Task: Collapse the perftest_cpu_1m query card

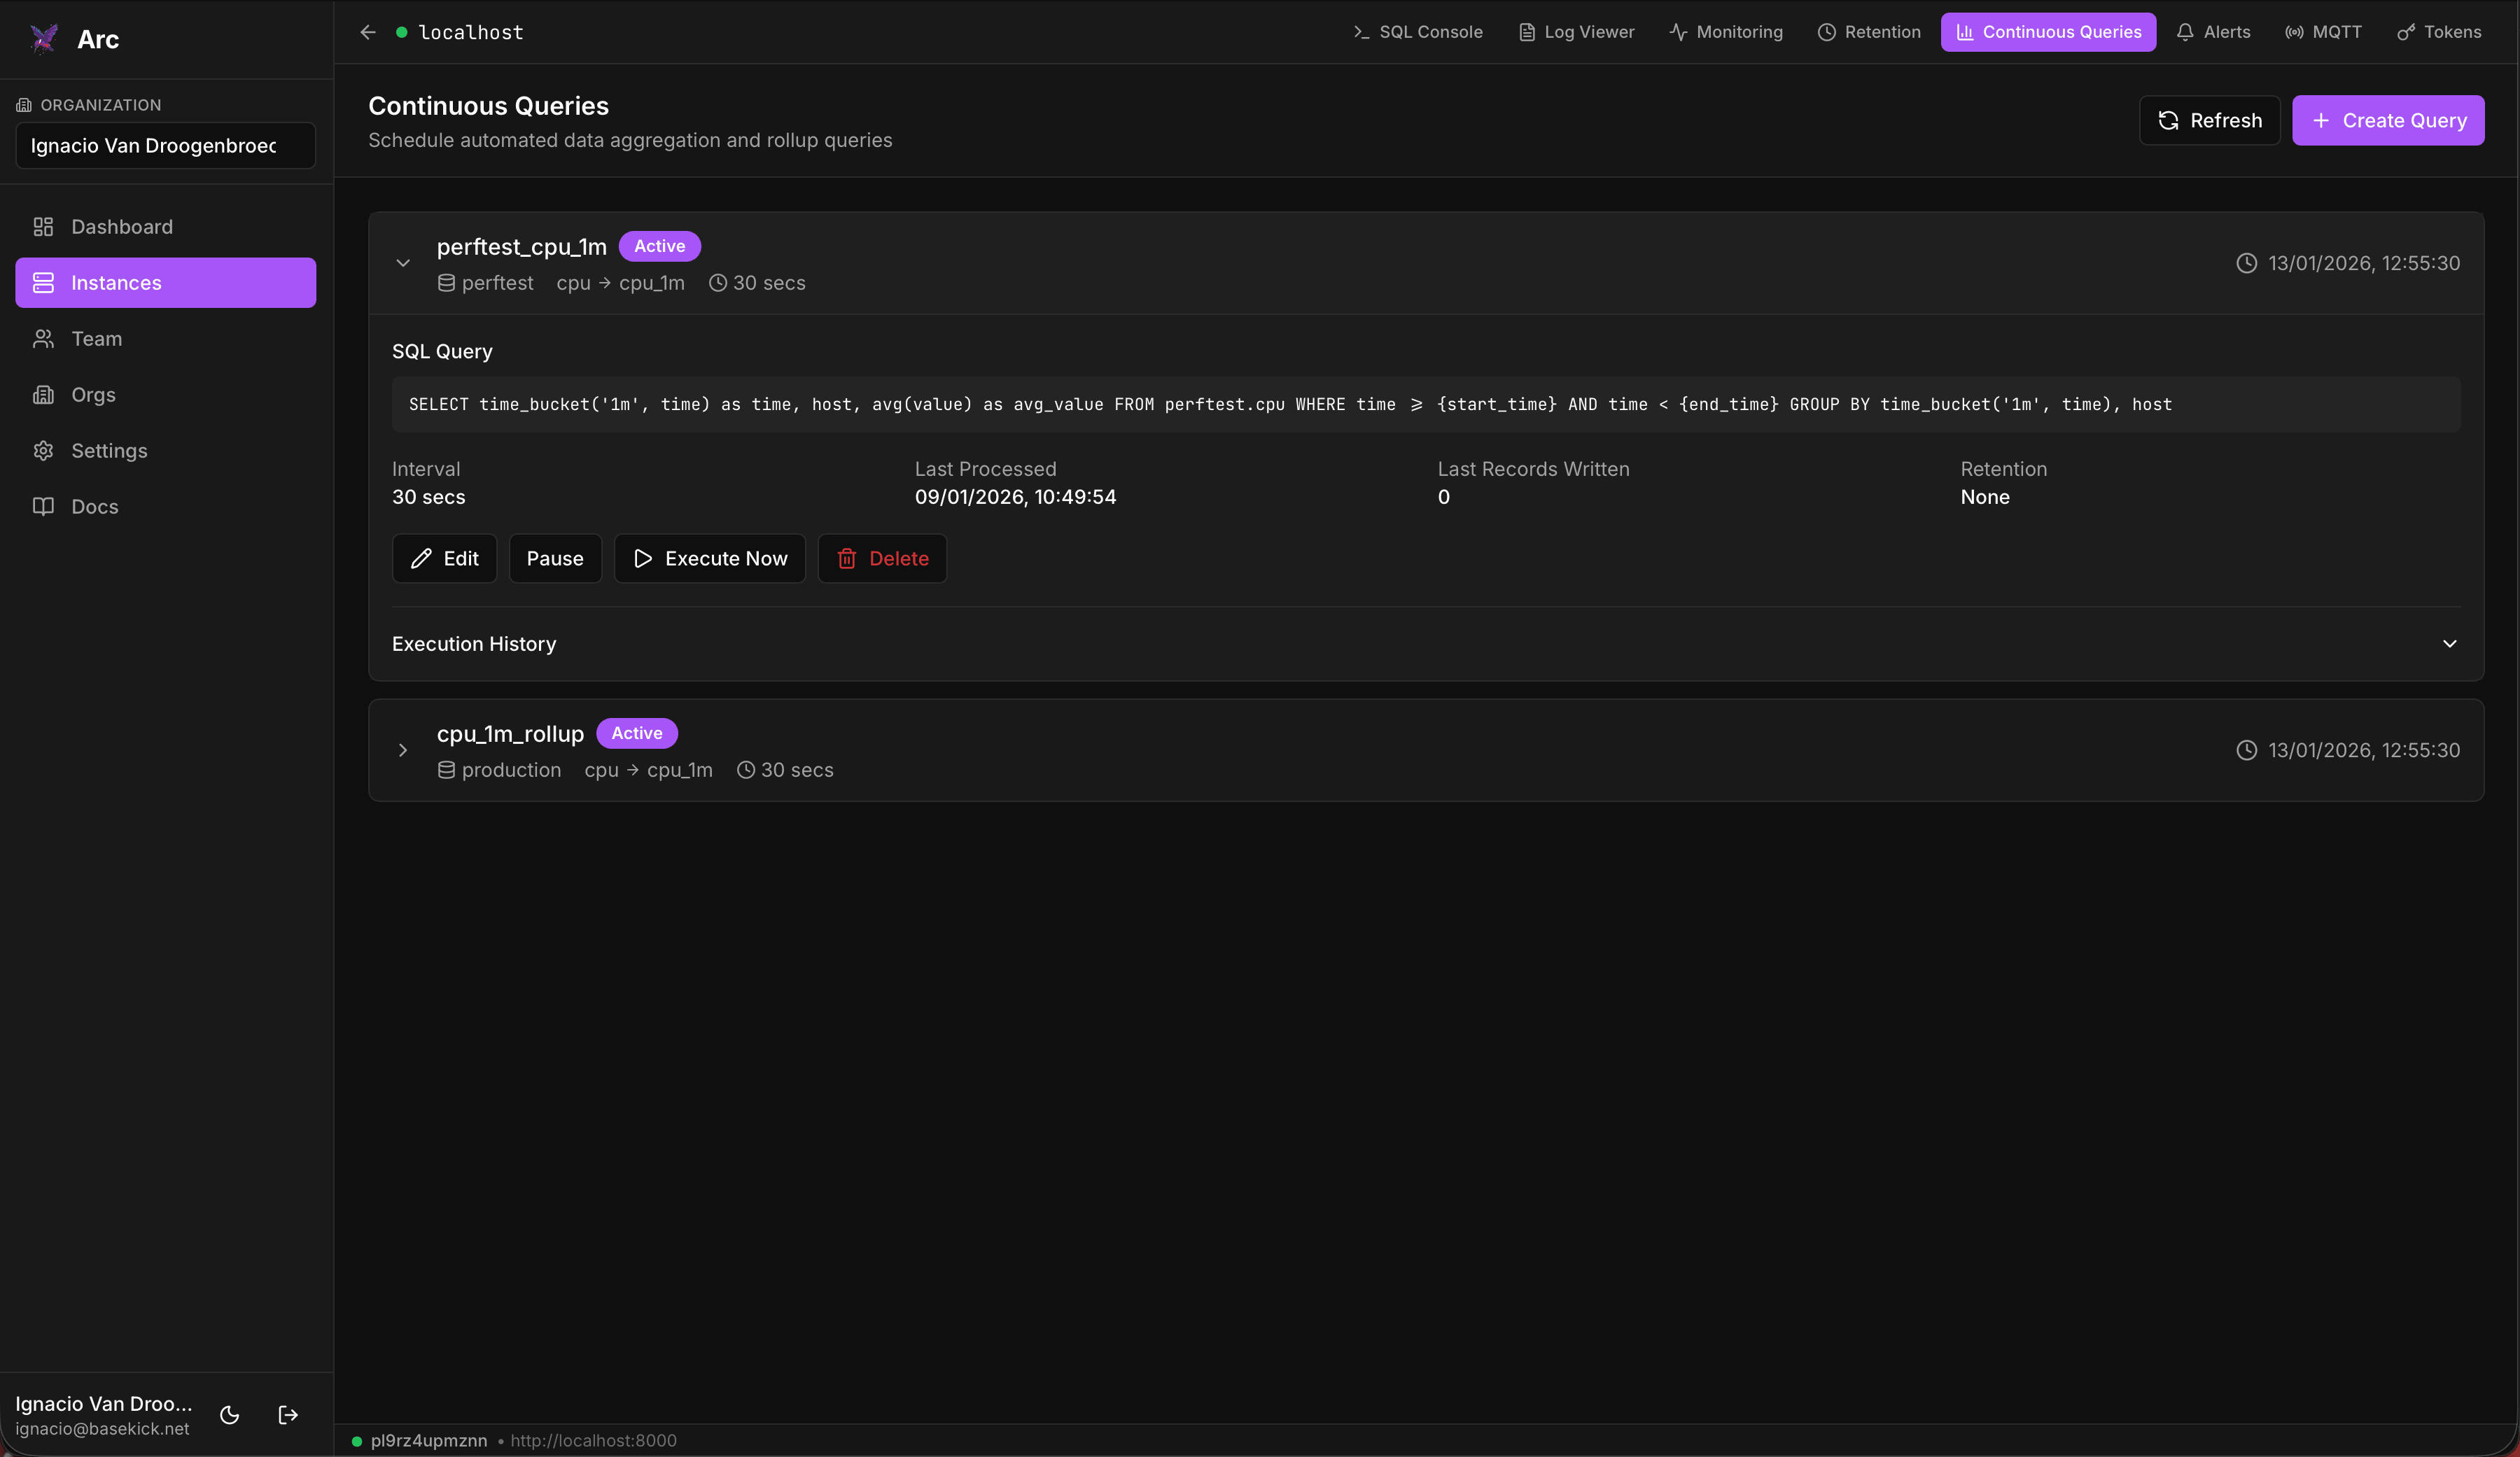Action: click(x=403, y=263)
